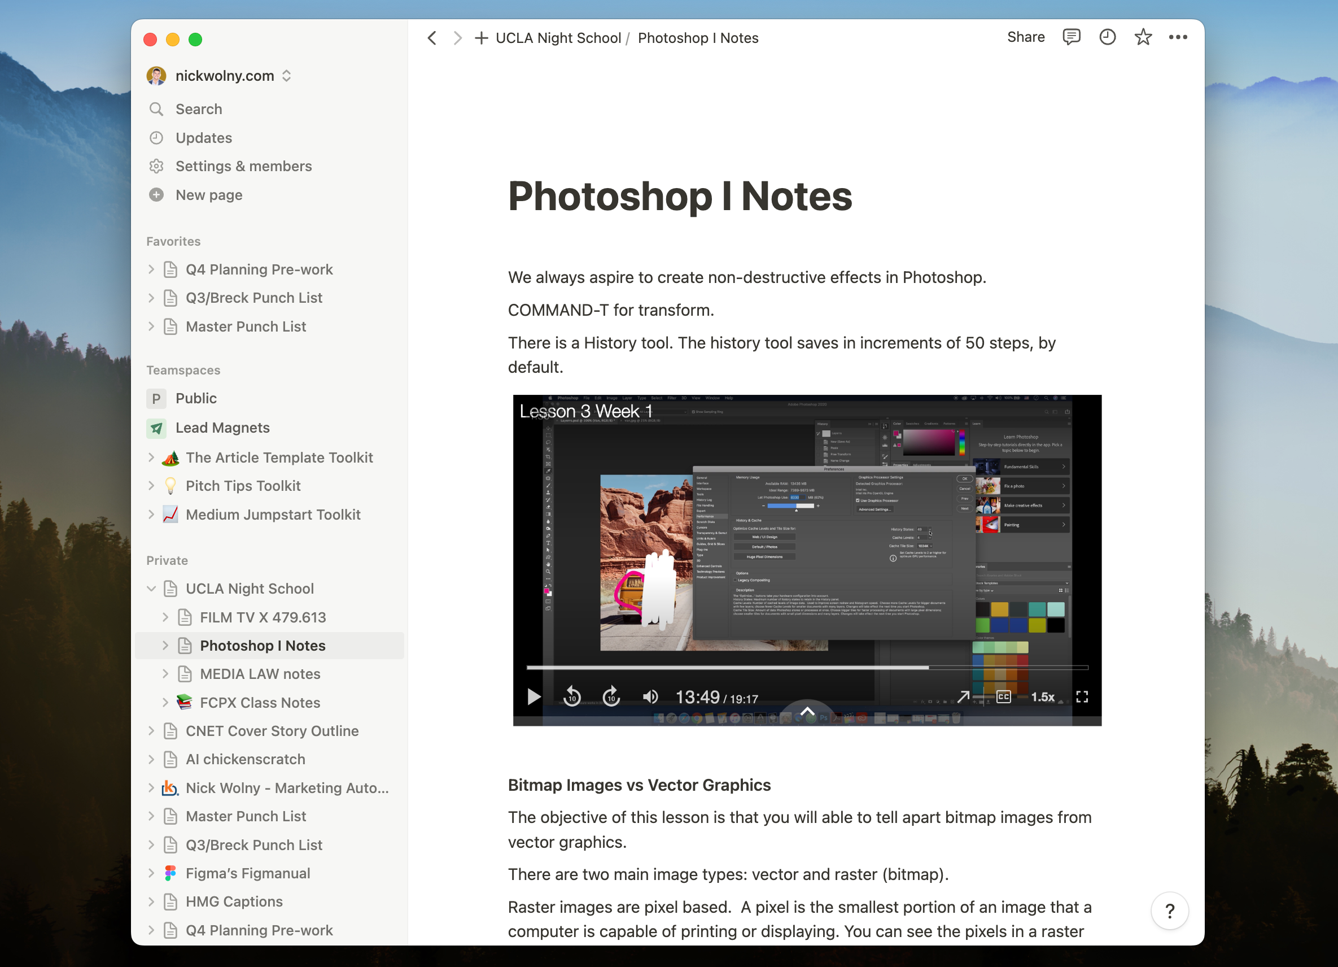The height and width of the screenshot is (967, 1338).
Task: Skip video forward 10 seconds
Action: coord(611,696)
